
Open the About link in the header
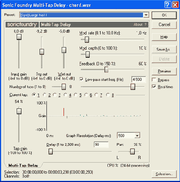pos(138,25)
